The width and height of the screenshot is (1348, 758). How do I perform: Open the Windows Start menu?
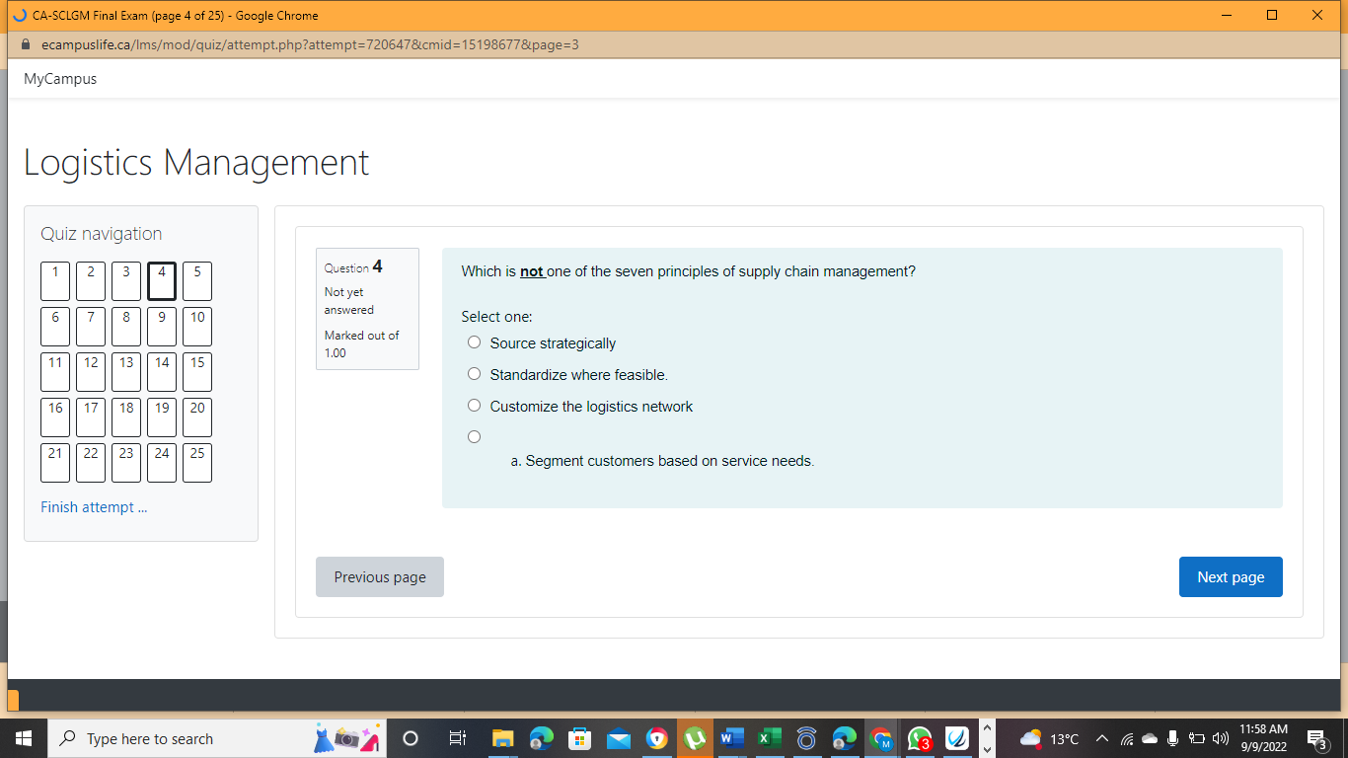point(22,738)
